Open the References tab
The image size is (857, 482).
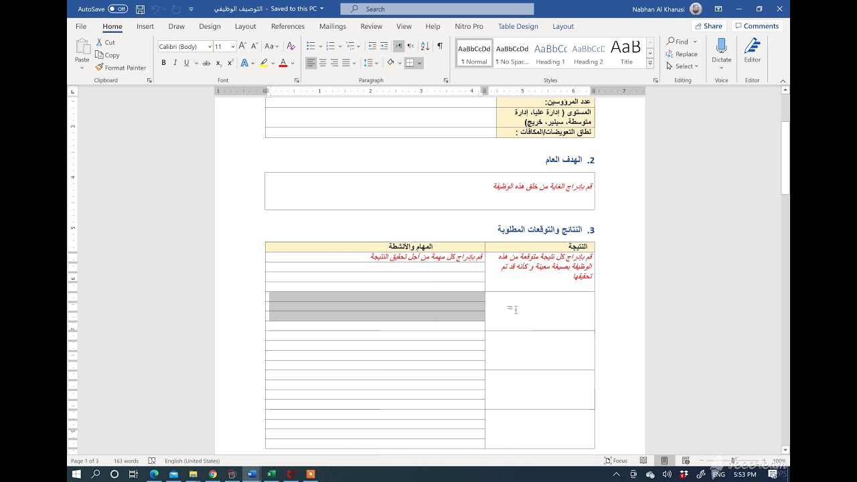pos(288,26)
